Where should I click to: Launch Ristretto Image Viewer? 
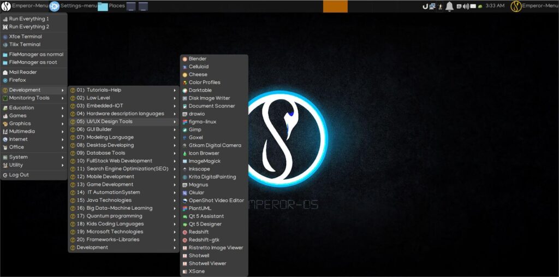click(x=213, y=247)
